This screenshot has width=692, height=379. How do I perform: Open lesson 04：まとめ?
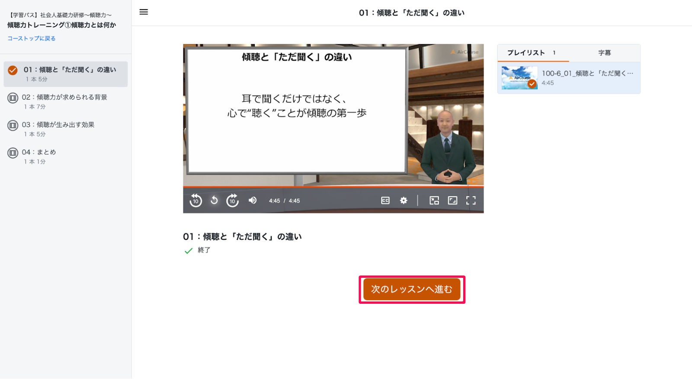[66, 157]
